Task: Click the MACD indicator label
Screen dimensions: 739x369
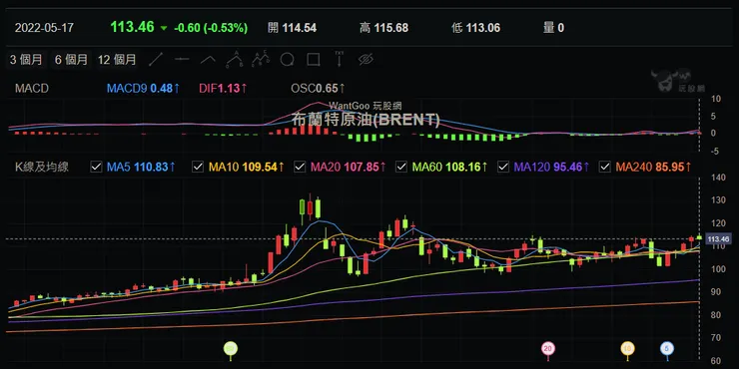Action: coord(32,89)
